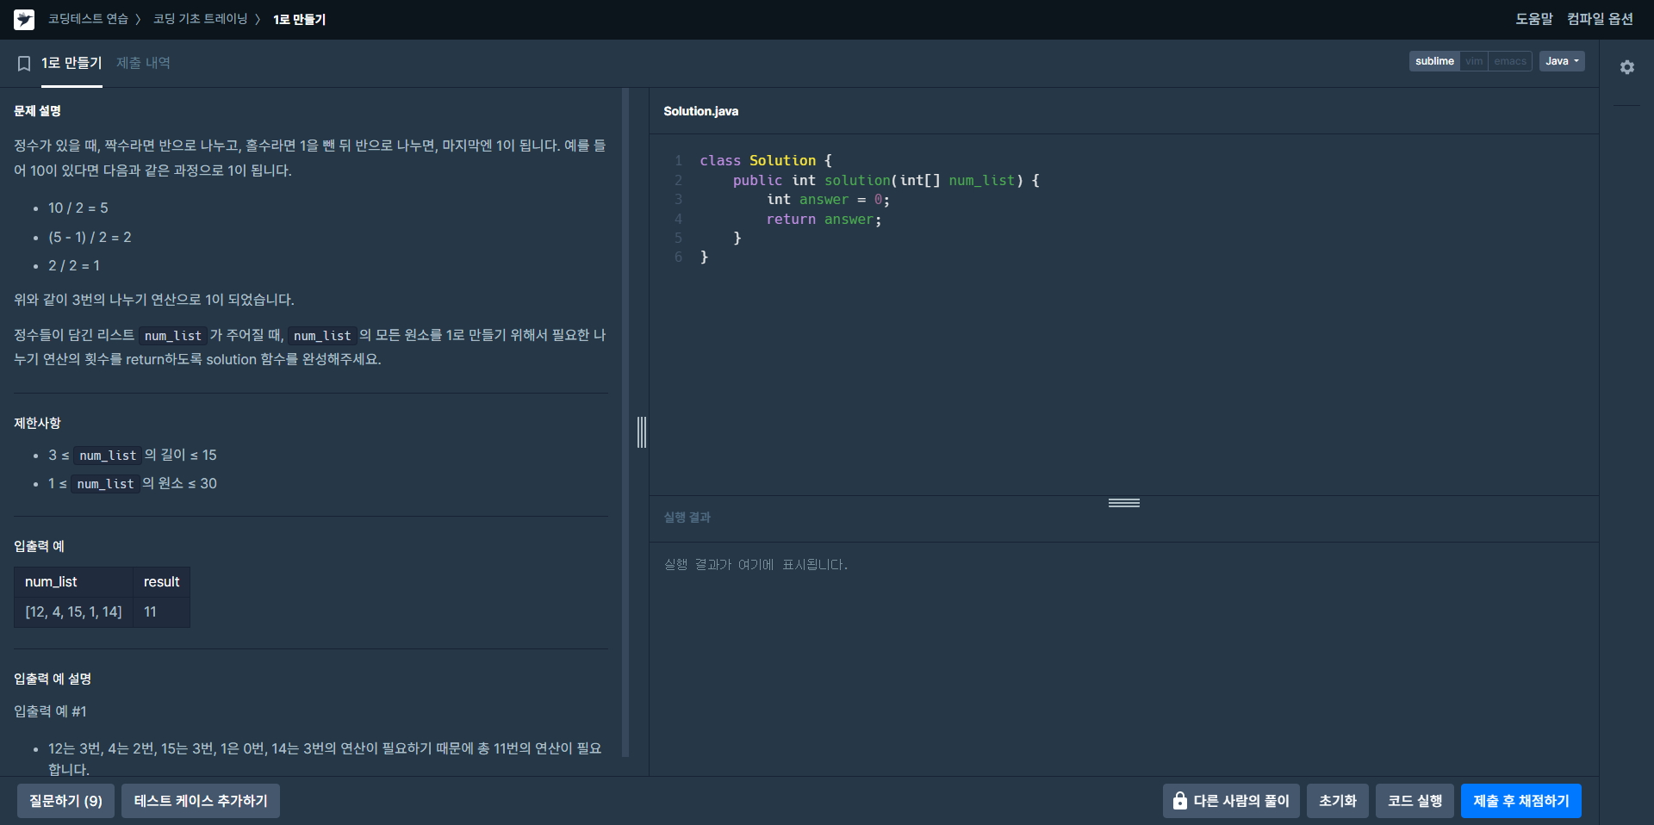Click the result table header
The width and height of the screenshot is (1654, 825).
[161, 582]
